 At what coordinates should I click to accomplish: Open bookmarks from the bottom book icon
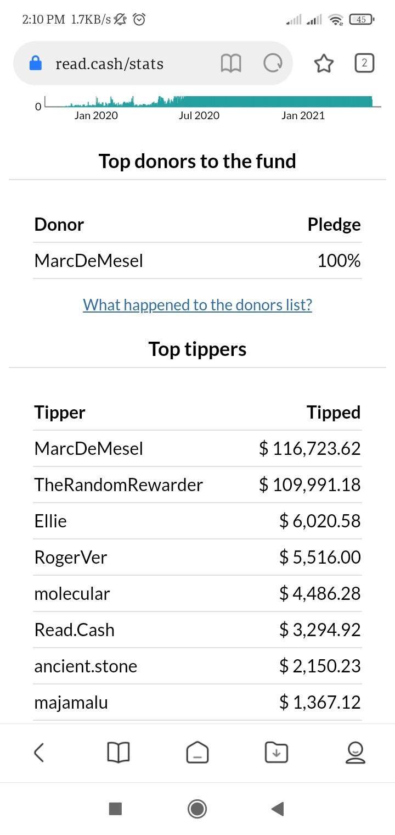[x=118, y=752]
